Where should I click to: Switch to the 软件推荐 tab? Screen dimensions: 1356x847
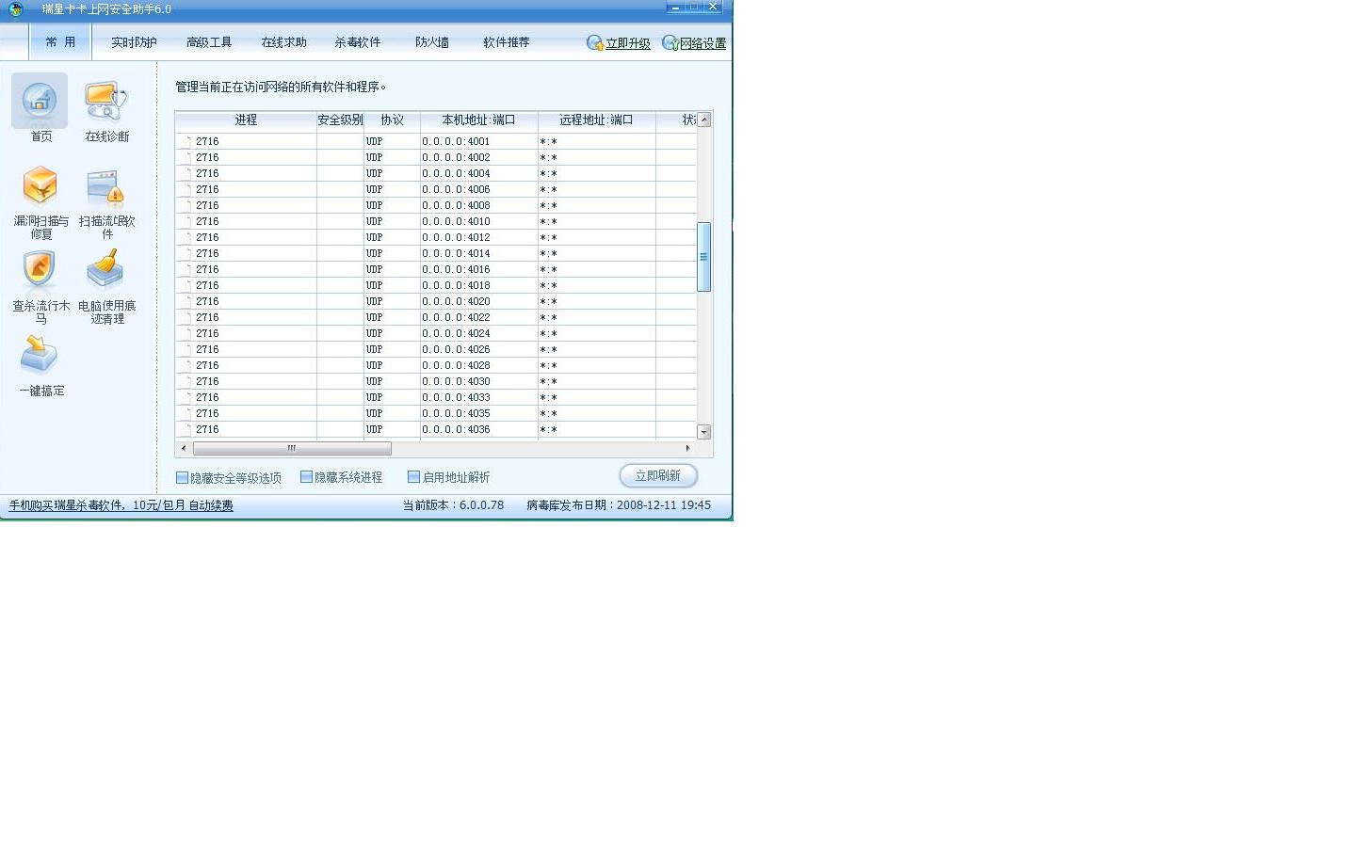tap(507, 42)
